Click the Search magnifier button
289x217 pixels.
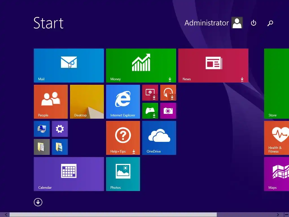[270, 23]
